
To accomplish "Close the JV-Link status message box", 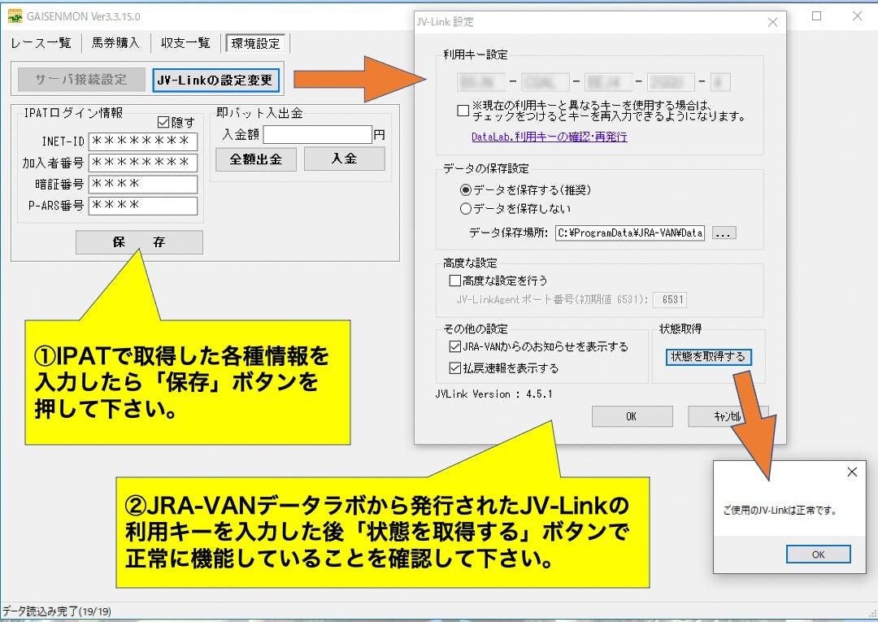I will click(852, 472).
